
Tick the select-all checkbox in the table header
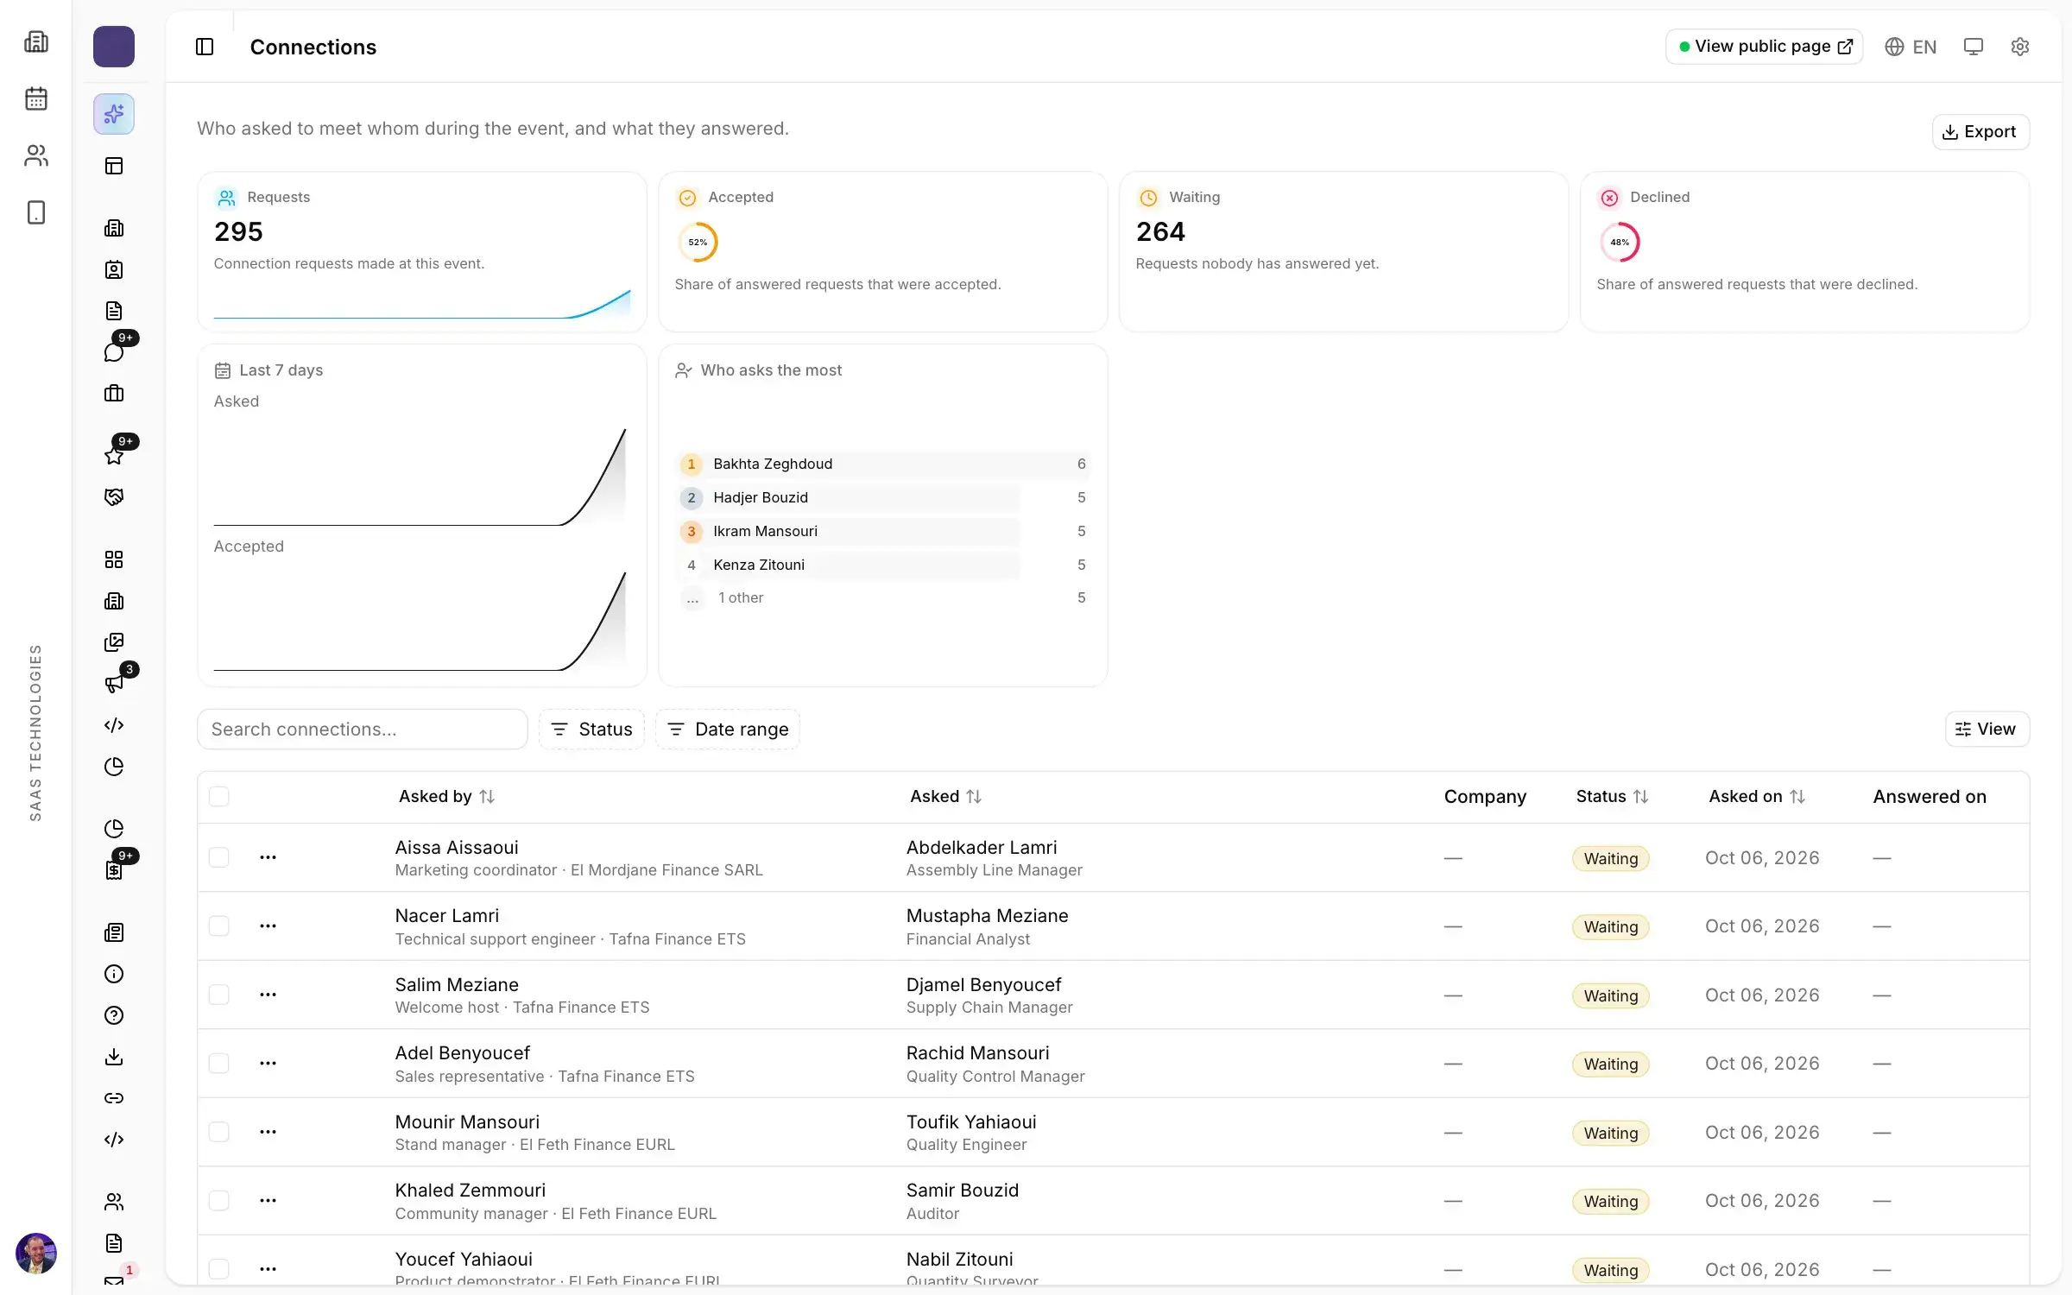219,796
